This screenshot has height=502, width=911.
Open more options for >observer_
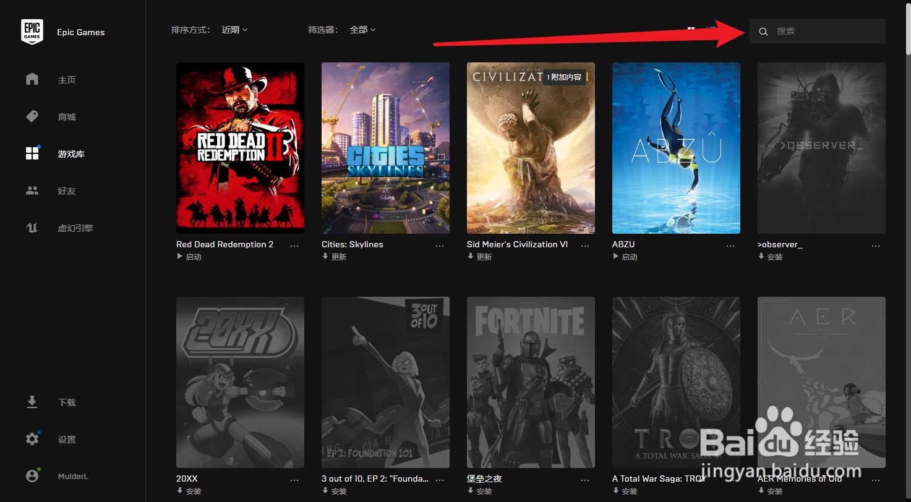tap(876, 245)
